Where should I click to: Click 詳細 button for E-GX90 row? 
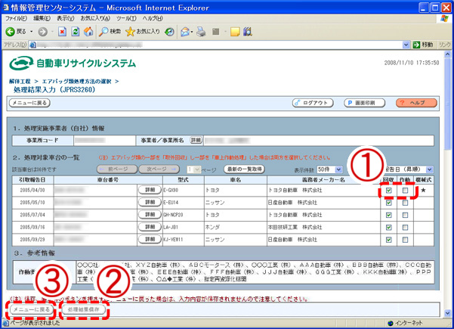(x=150, y=190)
